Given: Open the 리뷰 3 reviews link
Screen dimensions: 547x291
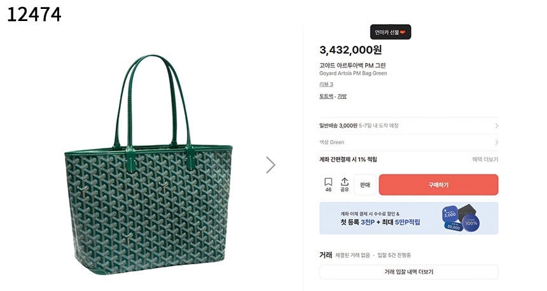Looking at the screenshot, I should point(326,84).
